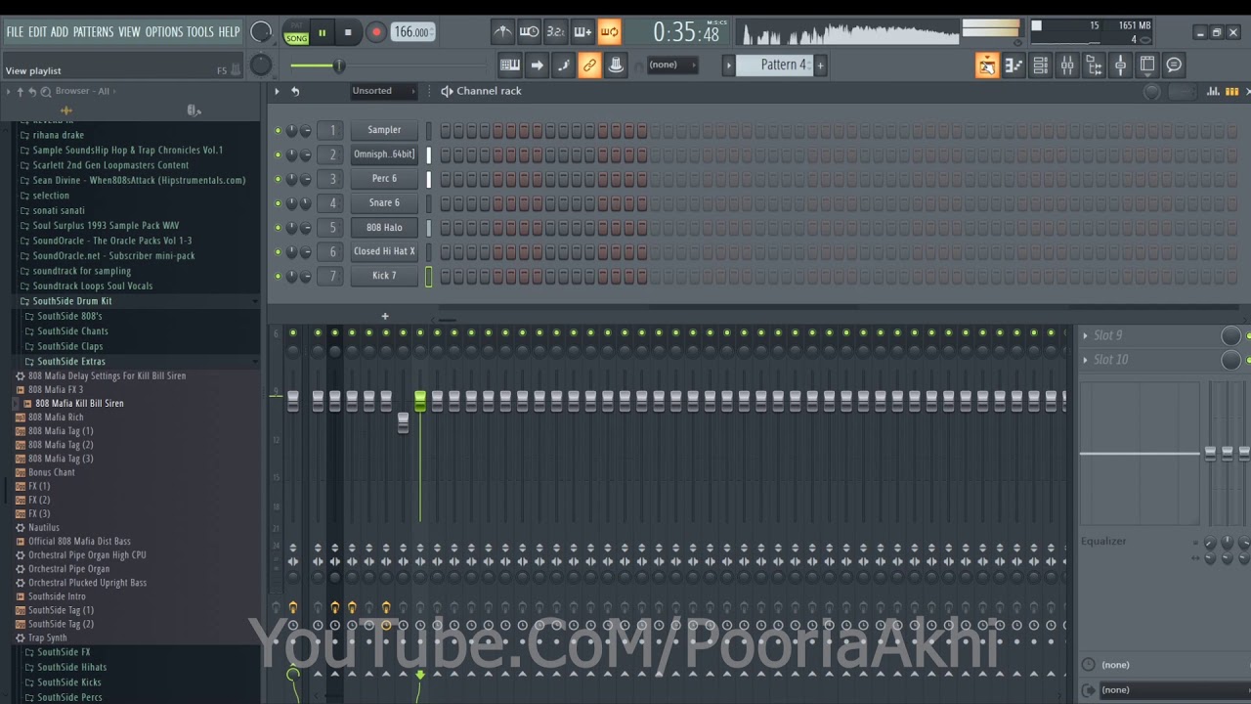Click the record button
The width and height of the screenshot is (1251, 704).
[375, 32]
